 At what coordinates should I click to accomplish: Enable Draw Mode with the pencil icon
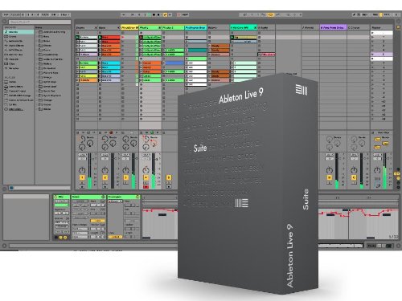pos(354,14)
